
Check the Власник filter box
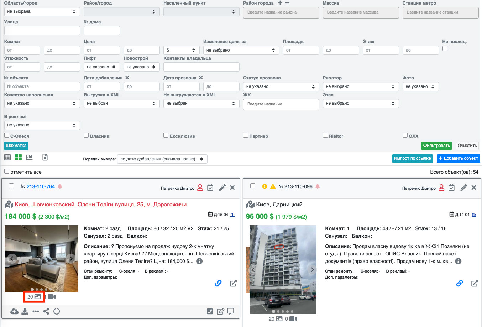click(86, 135)
